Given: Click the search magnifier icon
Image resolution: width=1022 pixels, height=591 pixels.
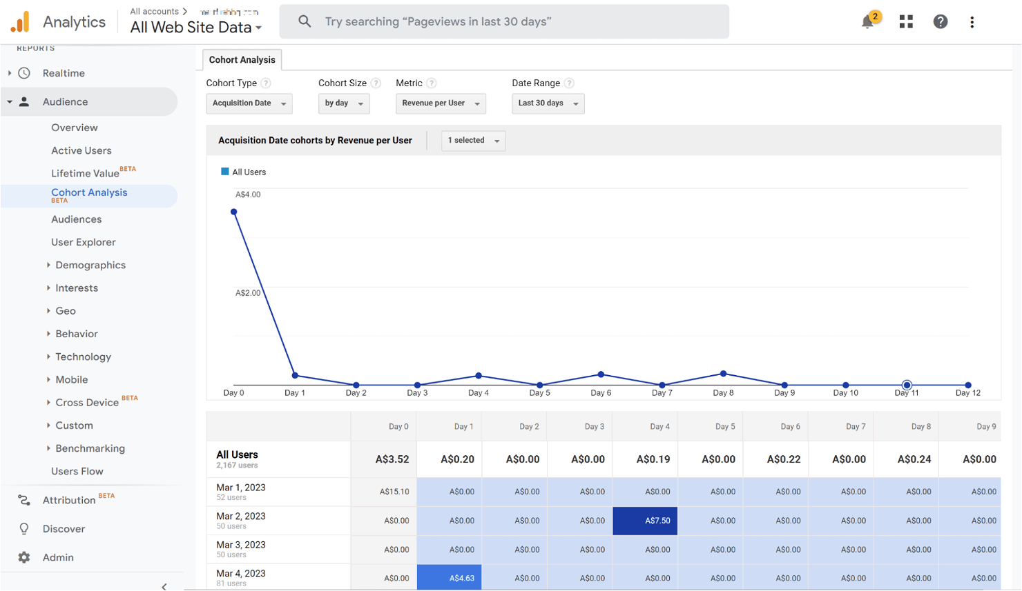Looking at the screenshot, I should 305,21.
